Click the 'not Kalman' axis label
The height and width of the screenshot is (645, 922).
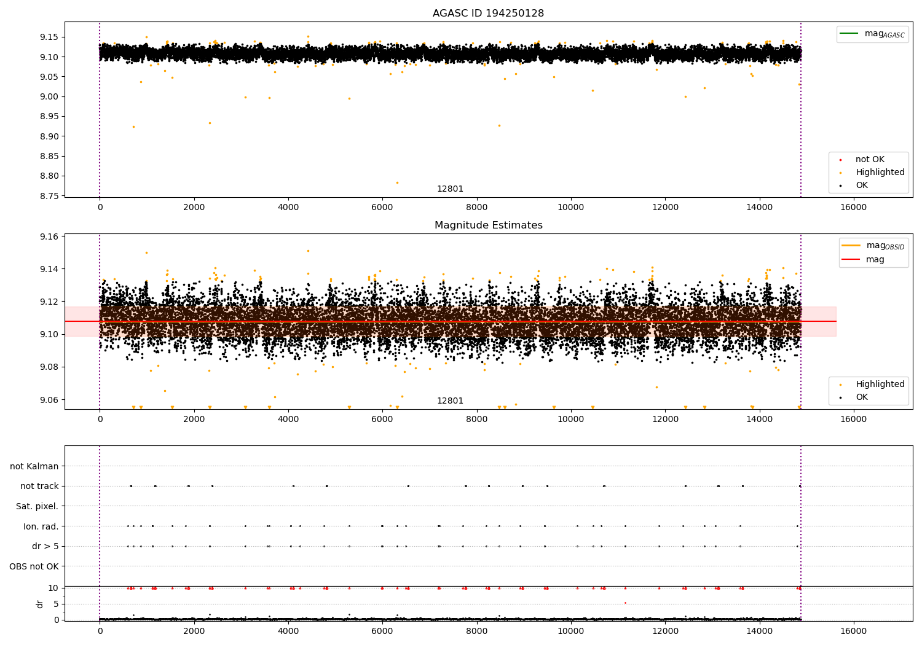34,466
